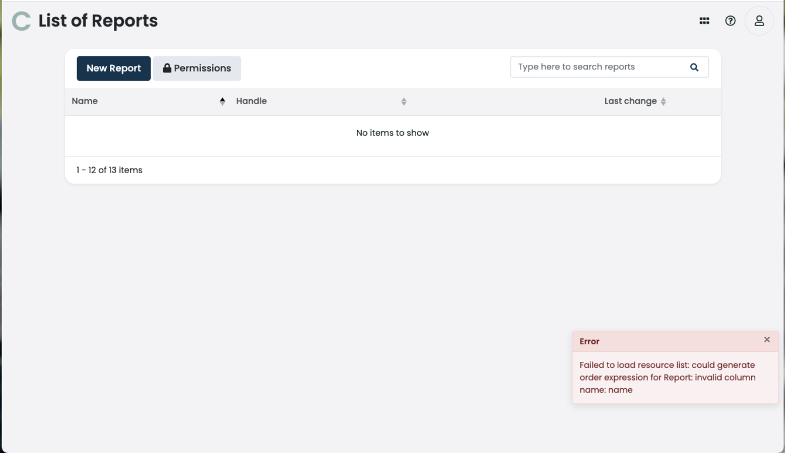Toggle ascending sort on Handle column
Viewport: 785px width, 453px height.
(404, 101)
